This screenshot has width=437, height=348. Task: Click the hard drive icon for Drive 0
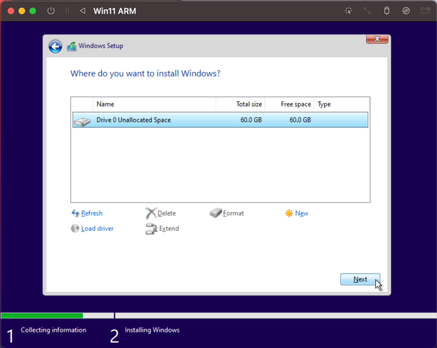click(82, 122)
